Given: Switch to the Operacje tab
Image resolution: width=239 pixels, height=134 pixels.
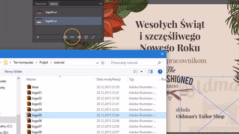Looking at the screenshot, I should coord(41,4).
